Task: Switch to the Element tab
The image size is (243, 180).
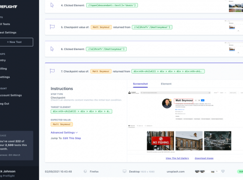Action: tap(166, 84)
